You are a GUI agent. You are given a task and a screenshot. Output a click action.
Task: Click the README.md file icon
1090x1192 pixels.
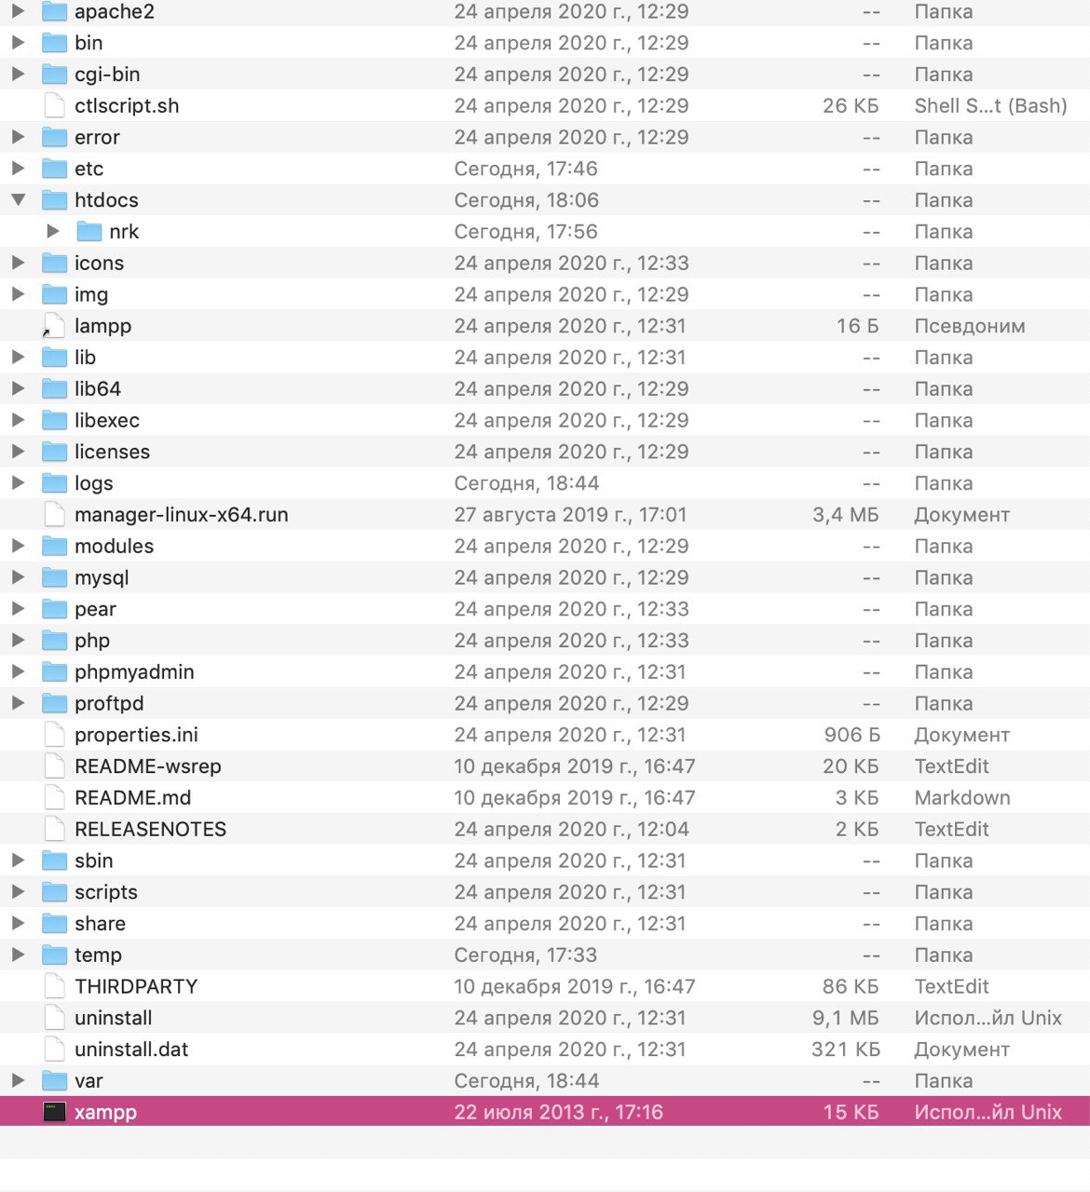click(x=55, y=797)
